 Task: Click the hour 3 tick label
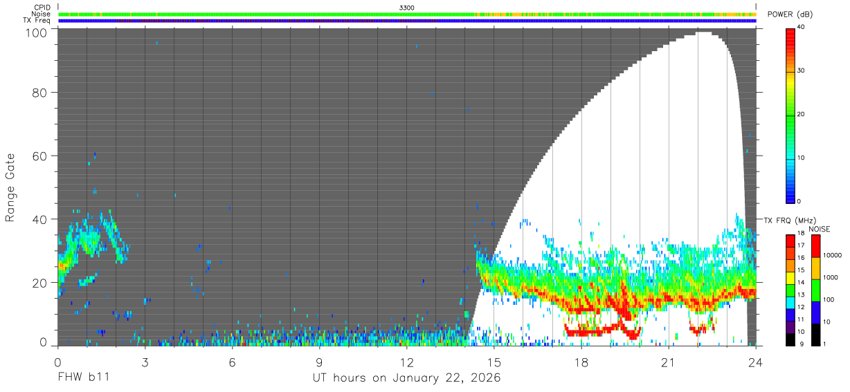145,361
